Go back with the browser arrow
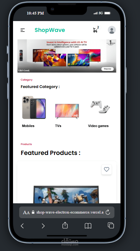The image size is (140, 251). pyautogui.click(x=22, y=226)
